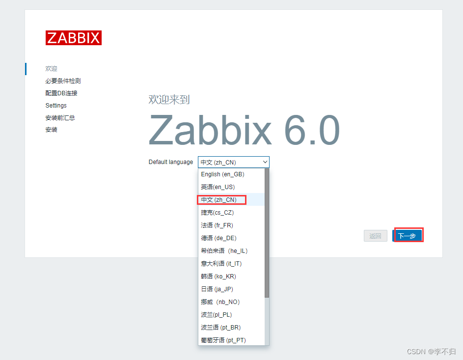The image size is (463, 360).
Task: Select 意大利语 (it_IT) option
Action: (x=231, y=263)
